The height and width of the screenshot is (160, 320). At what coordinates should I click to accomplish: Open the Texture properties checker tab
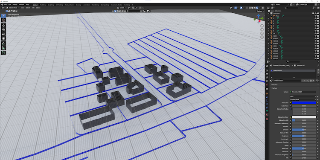[x=267, y=119]
